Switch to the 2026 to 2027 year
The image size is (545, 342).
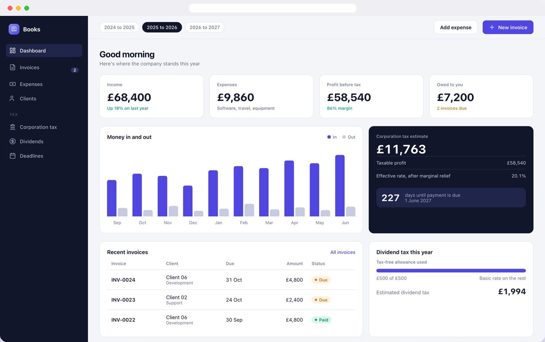[x=204, y=27]
